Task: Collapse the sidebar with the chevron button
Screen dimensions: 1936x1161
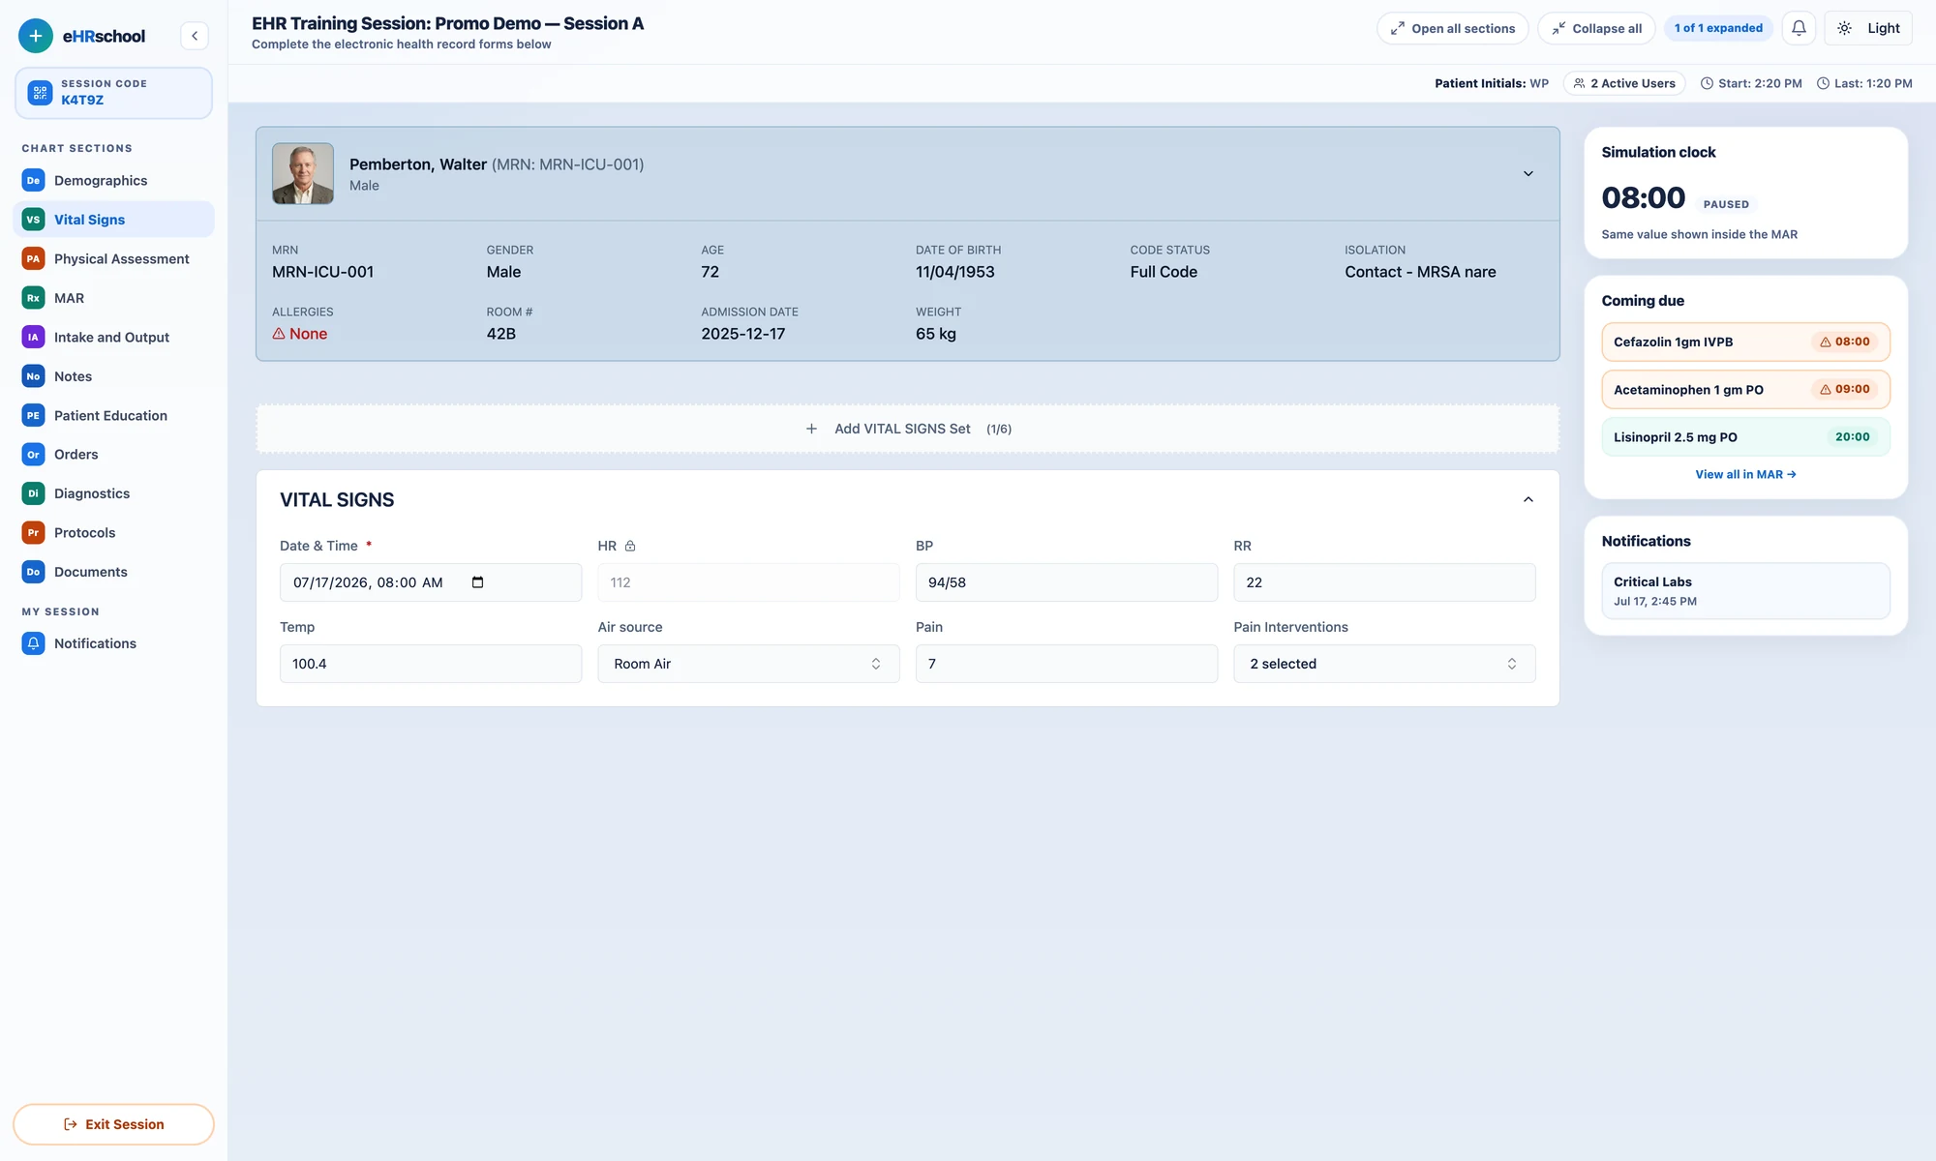Action: pyautogui.click(x=195, y=36)
